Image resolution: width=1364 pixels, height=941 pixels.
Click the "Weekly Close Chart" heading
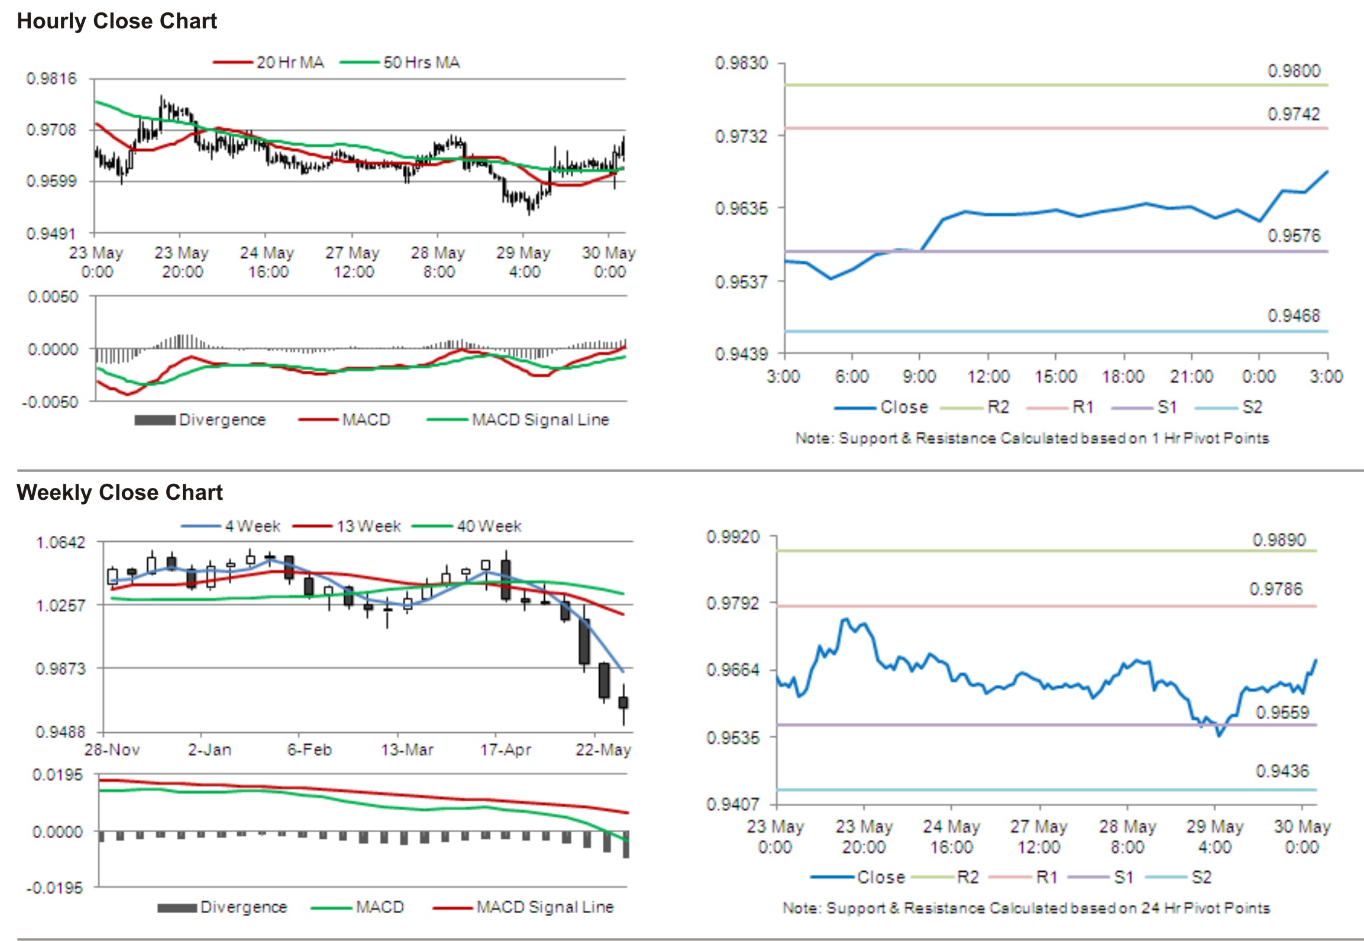119,492
